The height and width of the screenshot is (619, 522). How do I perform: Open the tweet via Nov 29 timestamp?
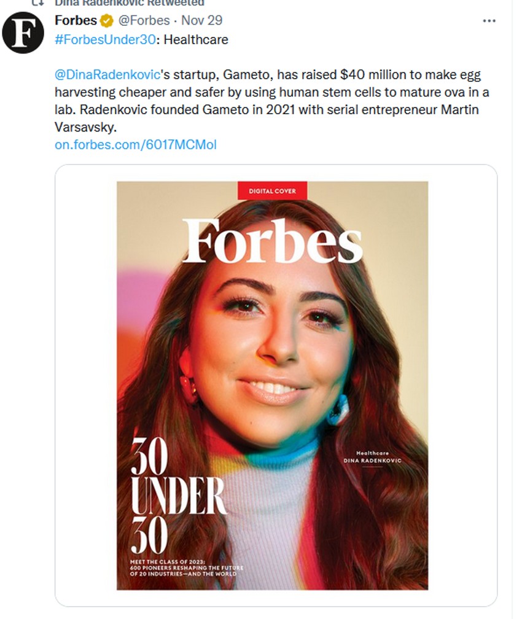201,20
